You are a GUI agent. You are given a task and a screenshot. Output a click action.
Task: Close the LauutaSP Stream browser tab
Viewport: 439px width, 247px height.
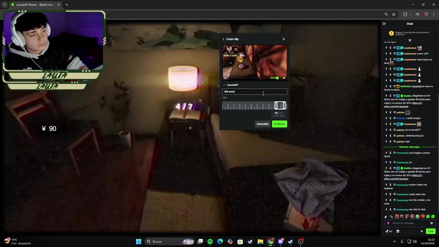pyautogui.click(x=58, y=5)
